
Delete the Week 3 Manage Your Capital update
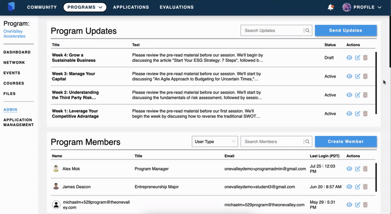click(x=365, y=76)
